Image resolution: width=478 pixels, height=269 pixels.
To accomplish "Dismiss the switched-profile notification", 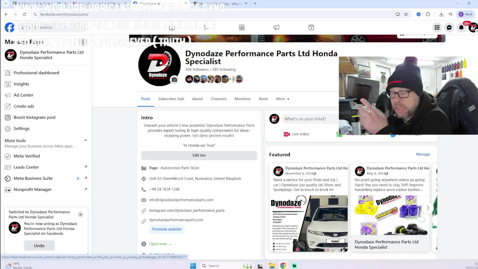I will pyautogui.click(x=80, y=214).
